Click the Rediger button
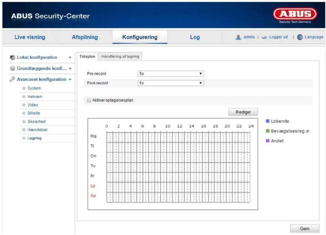Image resolution: width=326 pixels, height=235 pixels. pos(243,112)
